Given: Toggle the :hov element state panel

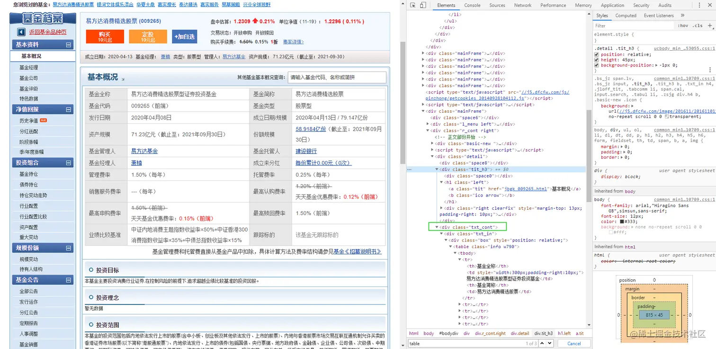Looking at the screenshot, I should (683, 26).
